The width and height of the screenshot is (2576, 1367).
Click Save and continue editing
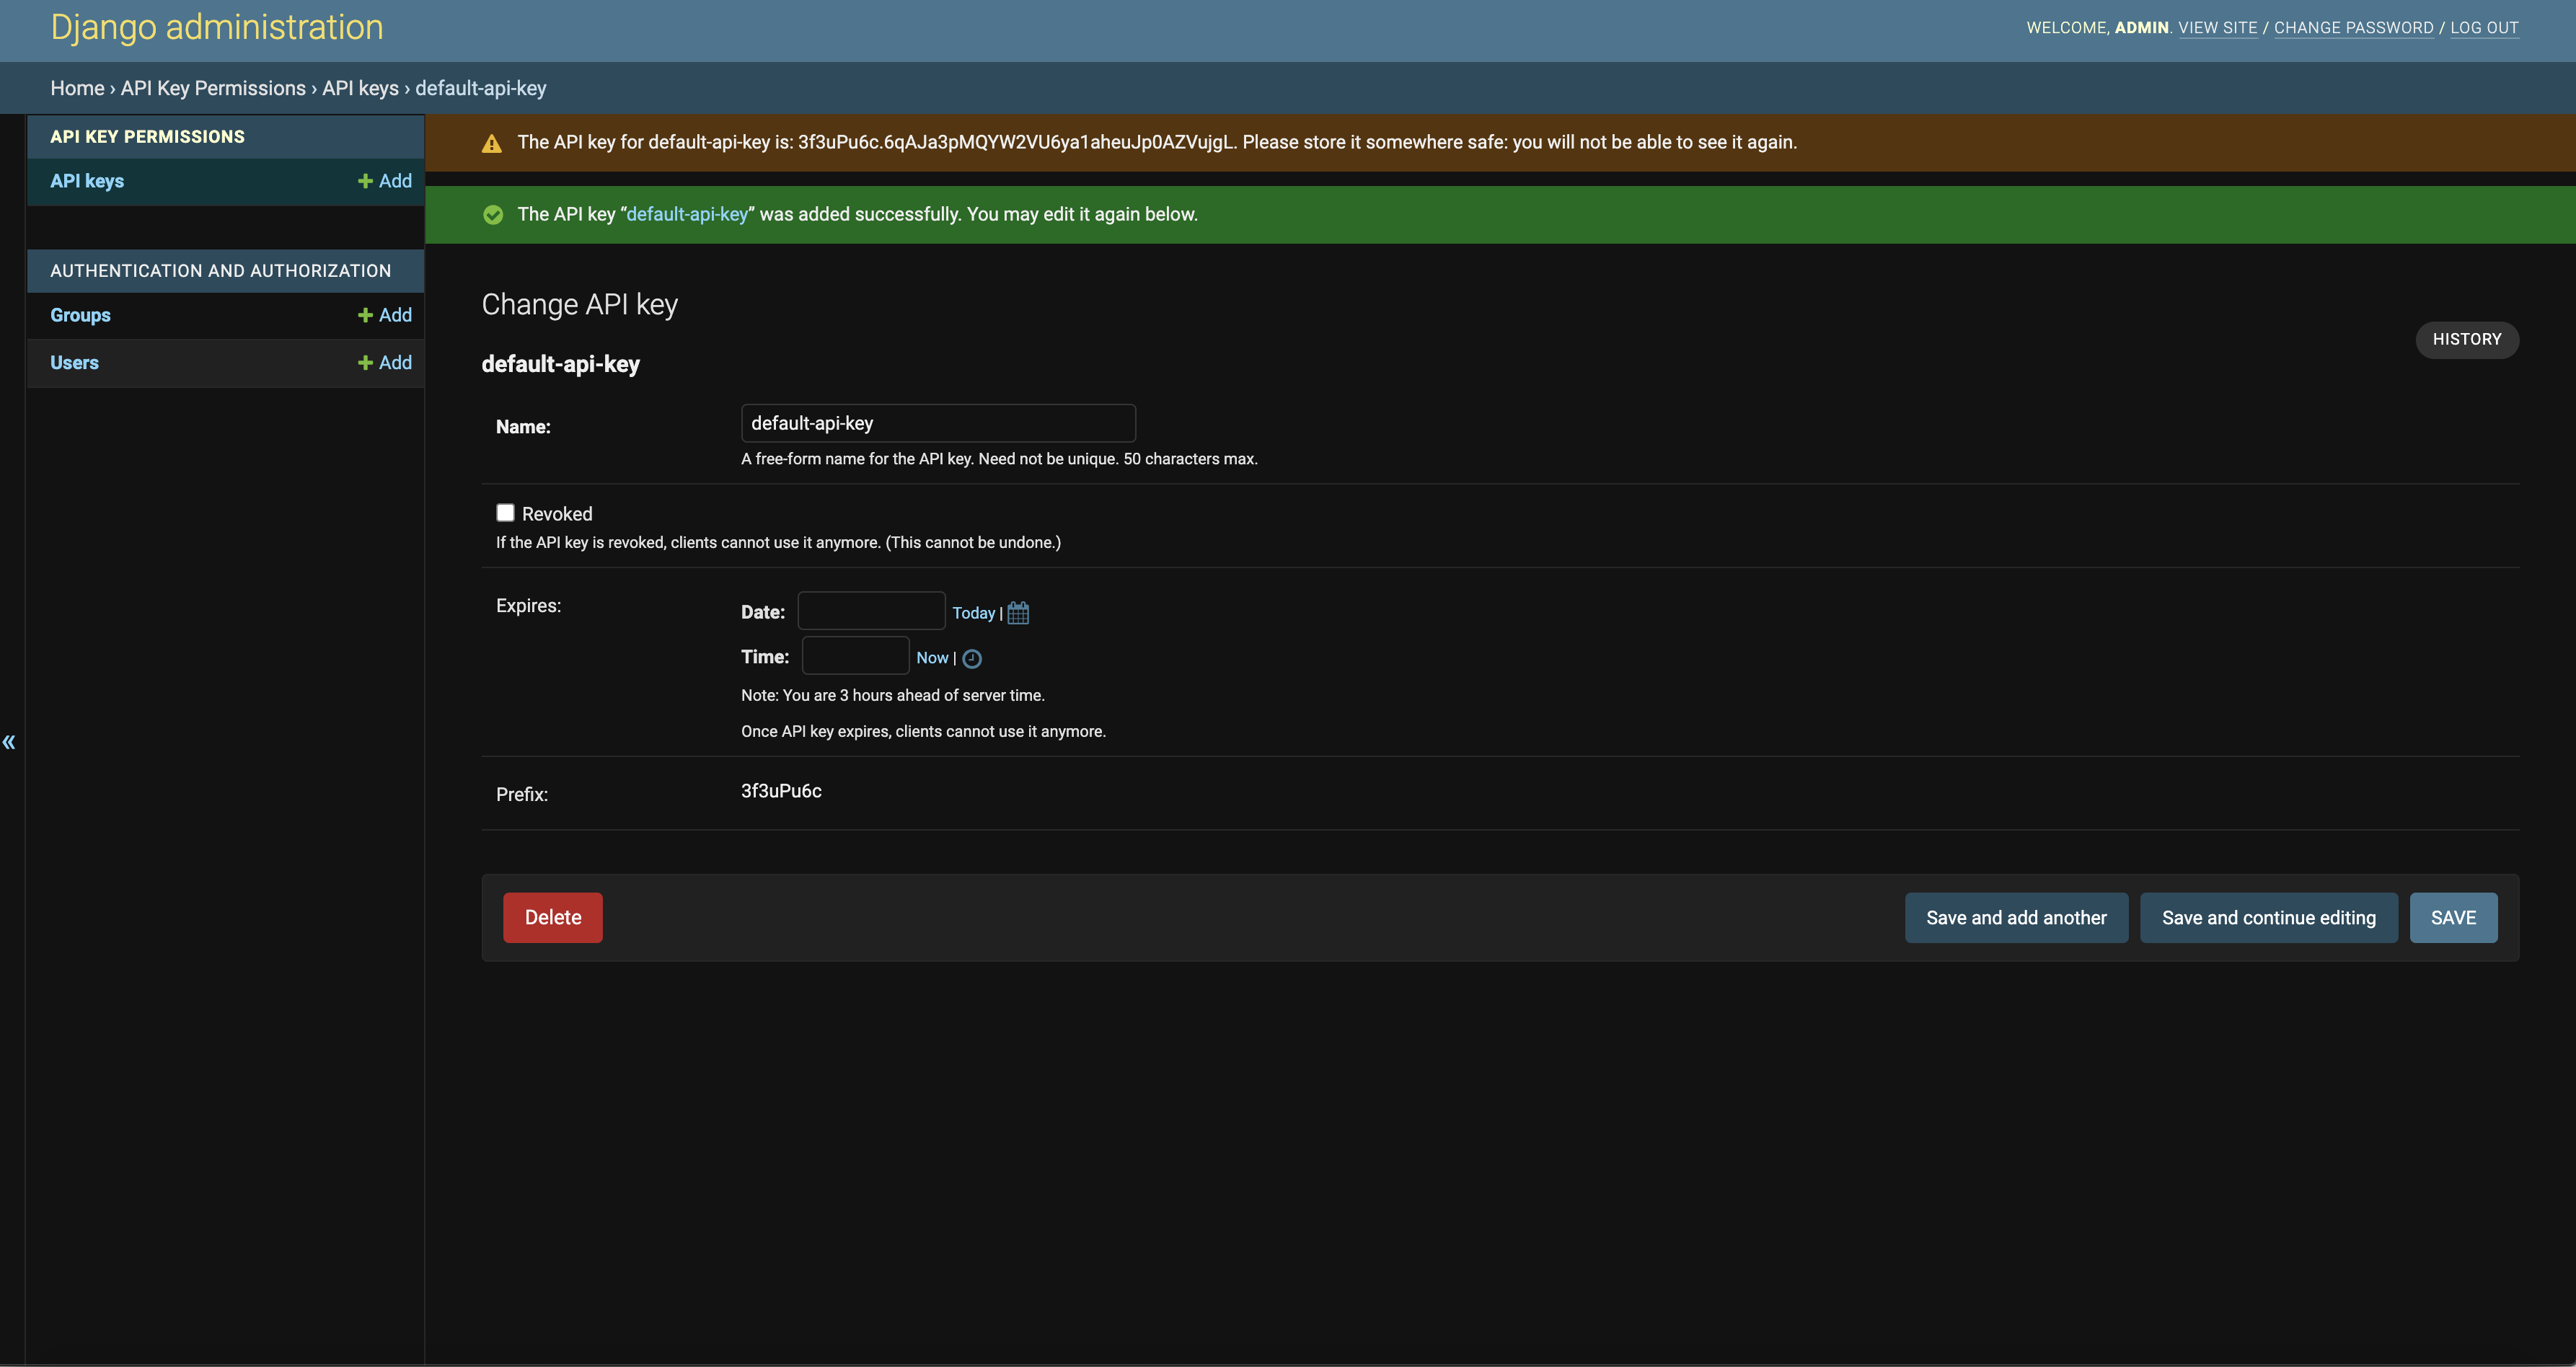[x=2268, y=918]
